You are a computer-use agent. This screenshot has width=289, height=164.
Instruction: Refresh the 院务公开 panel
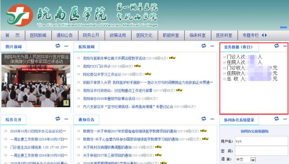coord(58,119)
